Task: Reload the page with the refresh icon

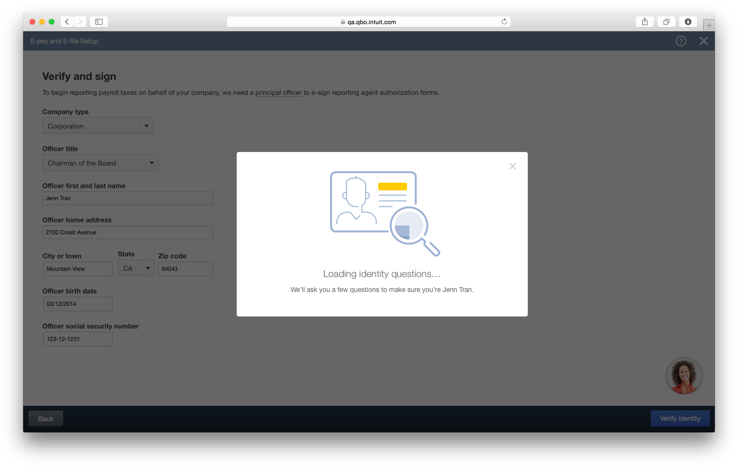Action: click(504, 22)
